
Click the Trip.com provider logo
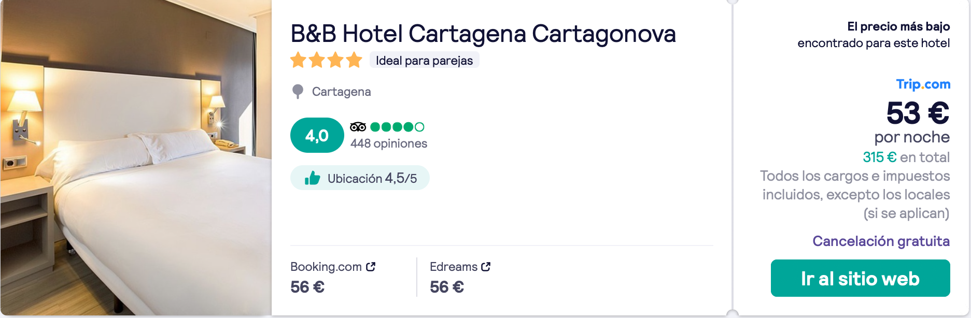coord(923,84)
